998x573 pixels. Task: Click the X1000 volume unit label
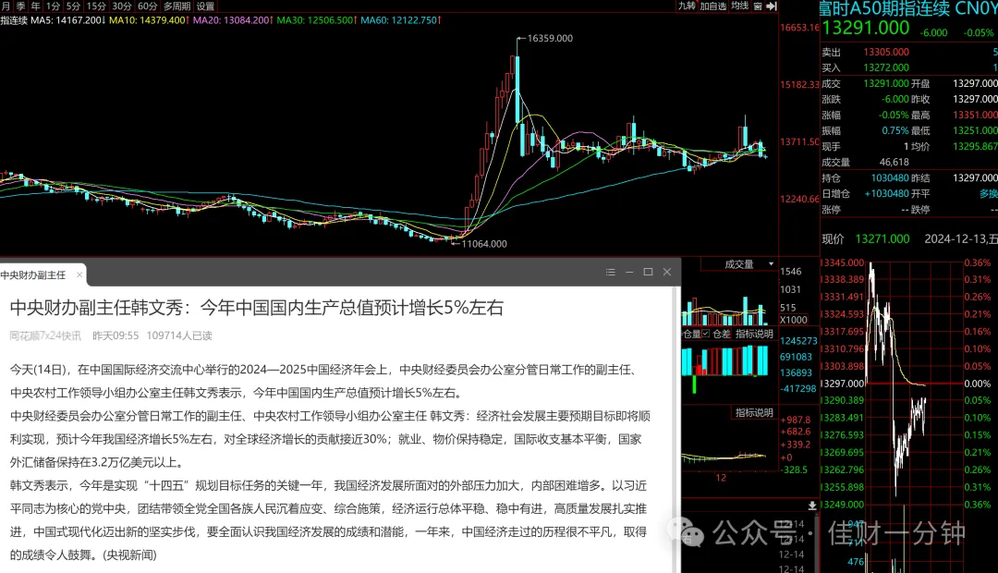tap(793, 320)
